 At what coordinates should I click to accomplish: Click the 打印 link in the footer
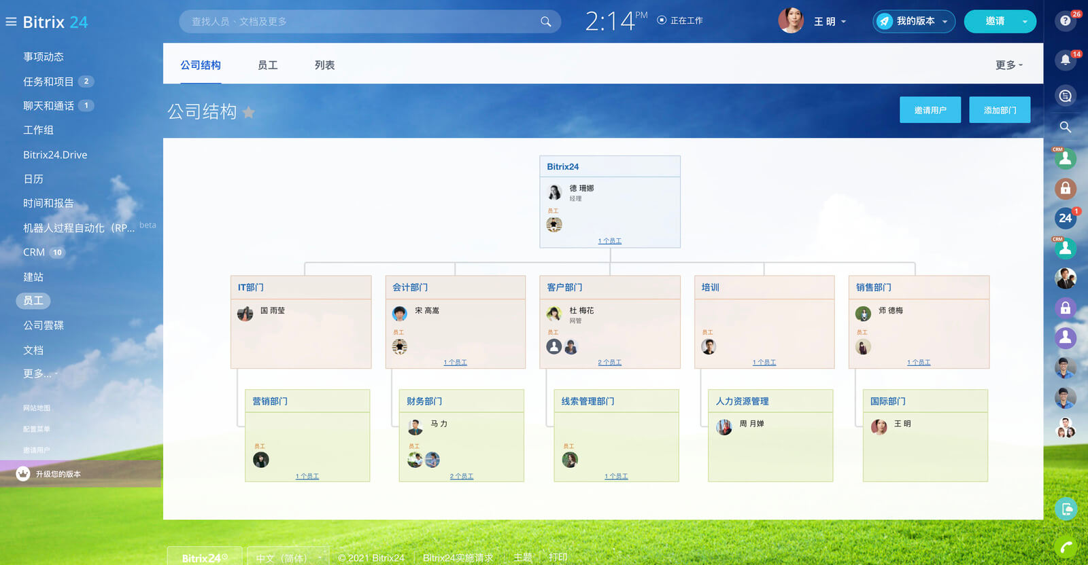click(558, 558)
